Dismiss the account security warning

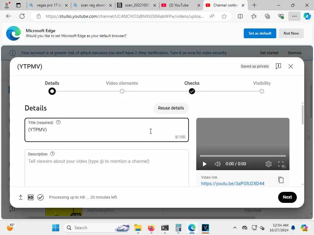coord(295,53)
